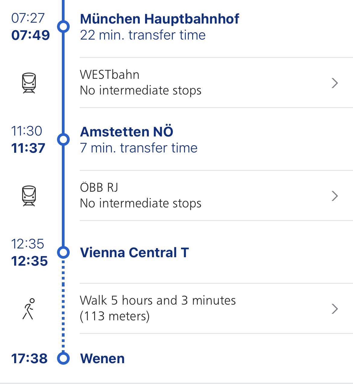Screen dimensions: 353x384
Task: Expand the ÖBB RJ leg chevron
Action: click(x=334, y=196)
